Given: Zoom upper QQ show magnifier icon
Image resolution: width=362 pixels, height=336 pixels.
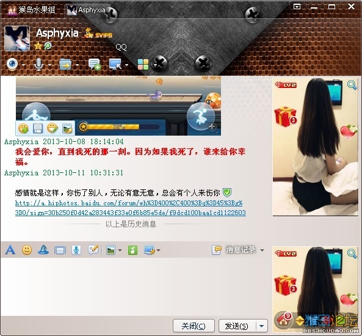Looking at the screenshot, I should pyautogui.click(x=352, y=85).
